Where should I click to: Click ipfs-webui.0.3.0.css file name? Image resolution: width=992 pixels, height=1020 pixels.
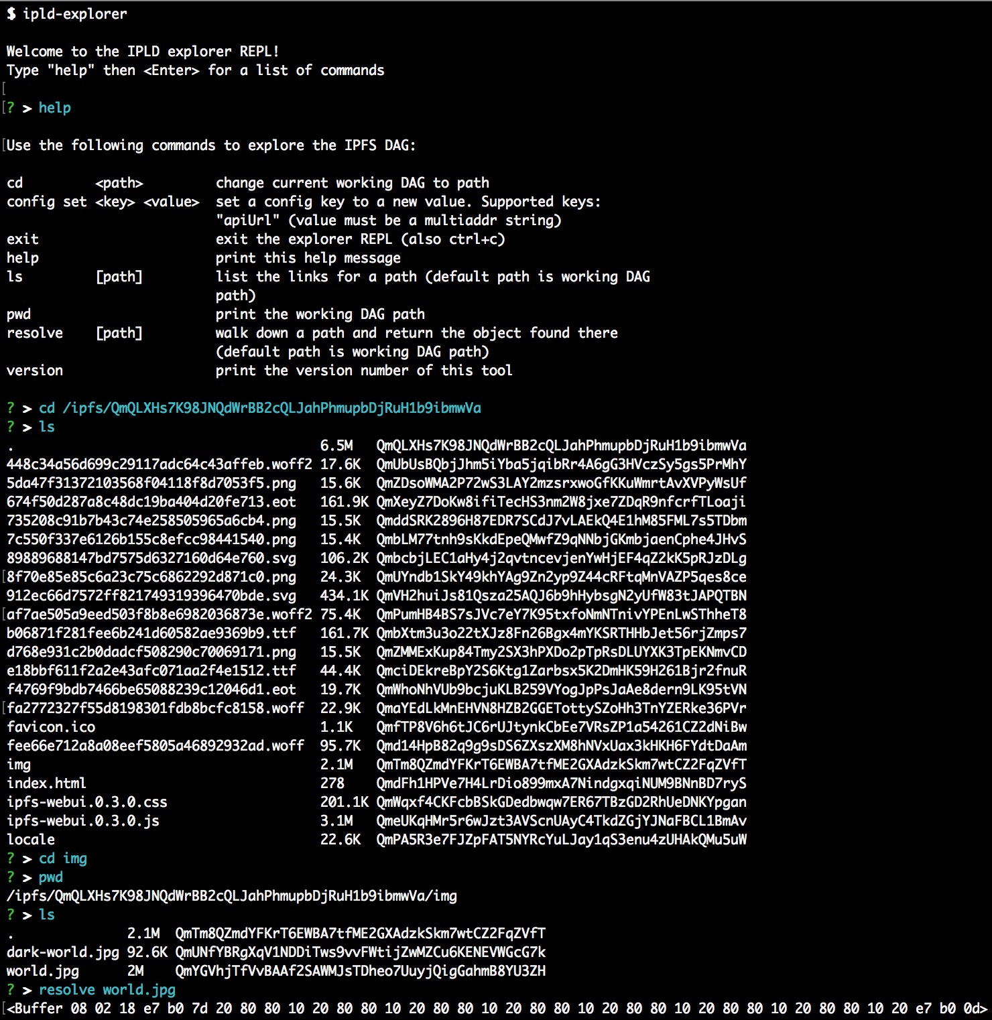pyautogui.click(x=87, y=802)
